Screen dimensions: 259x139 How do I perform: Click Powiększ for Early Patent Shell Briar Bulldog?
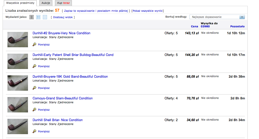[x=44, y=66]
